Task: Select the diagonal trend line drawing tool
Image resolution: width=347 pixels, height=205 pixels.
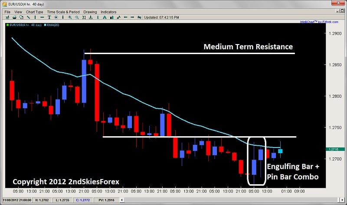Action: pos(28,17)
